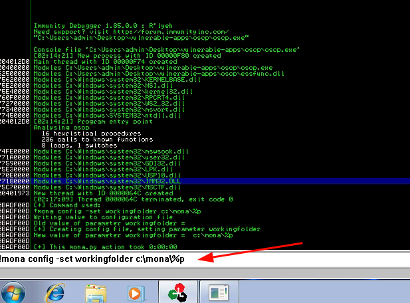Click the command input box with !mona config

click(x=205, y=259)
